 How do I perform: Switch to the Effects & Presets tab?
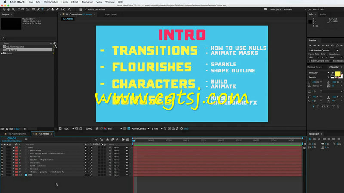[x=315, y=67]
